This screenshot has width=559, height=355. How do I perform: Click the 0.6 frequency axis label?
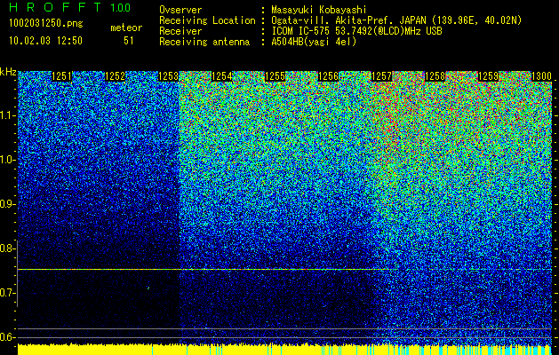point(7,337)
